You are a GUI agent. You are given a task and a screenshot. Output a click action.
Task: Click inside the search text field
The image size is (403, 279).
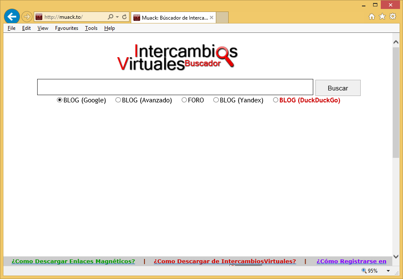click(x=175, y=87)
